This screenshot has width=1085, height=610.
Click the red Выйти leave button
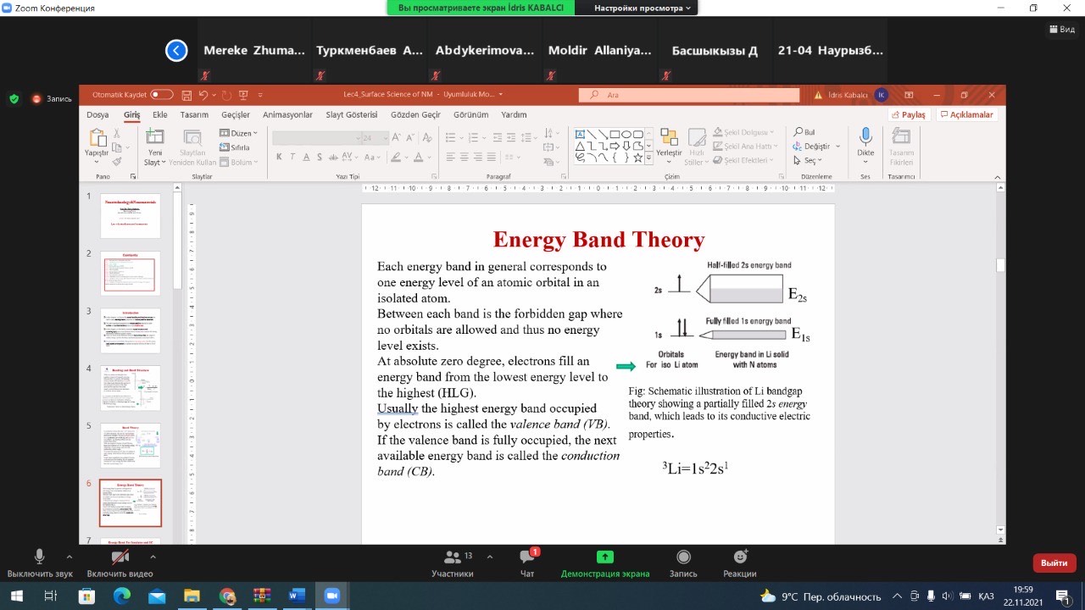(x=1054, y=563)
